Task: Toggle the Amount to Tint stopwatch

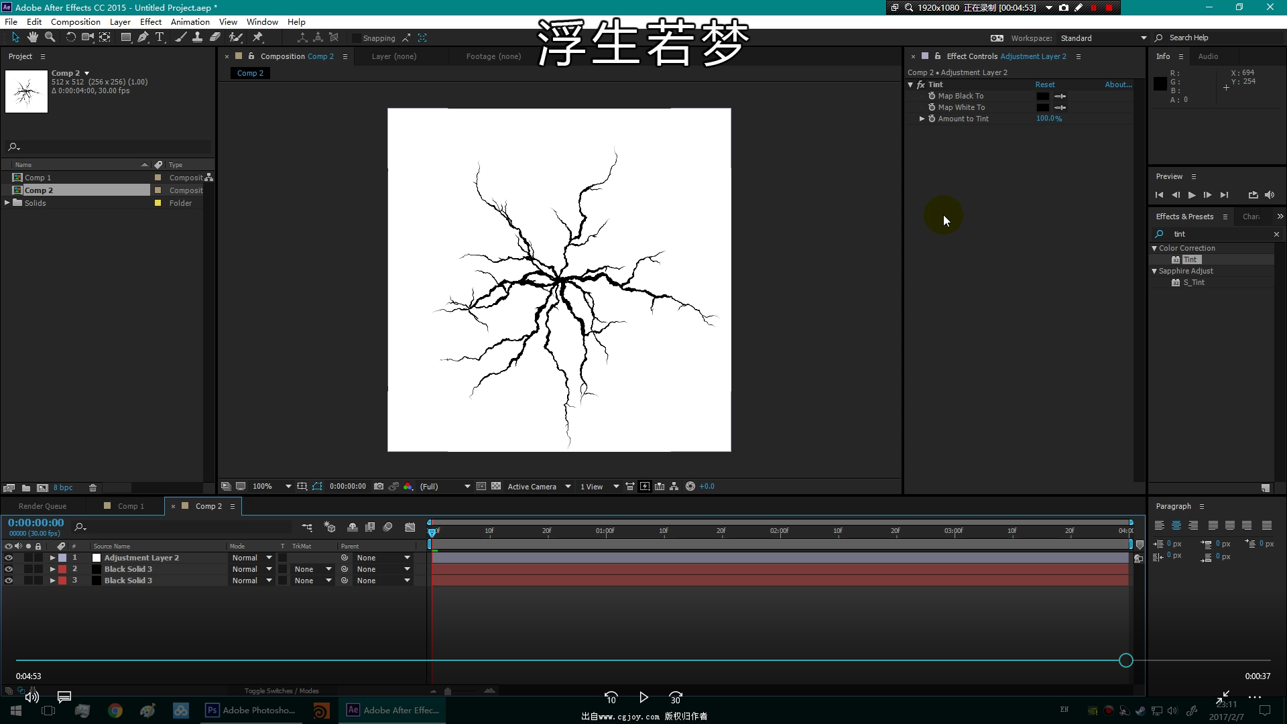Action: [932, 119]
